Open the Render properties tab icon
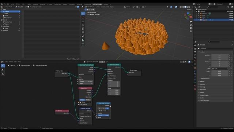Screen dimensions: 234x132 pyautogui.click(x=195, y=49)
